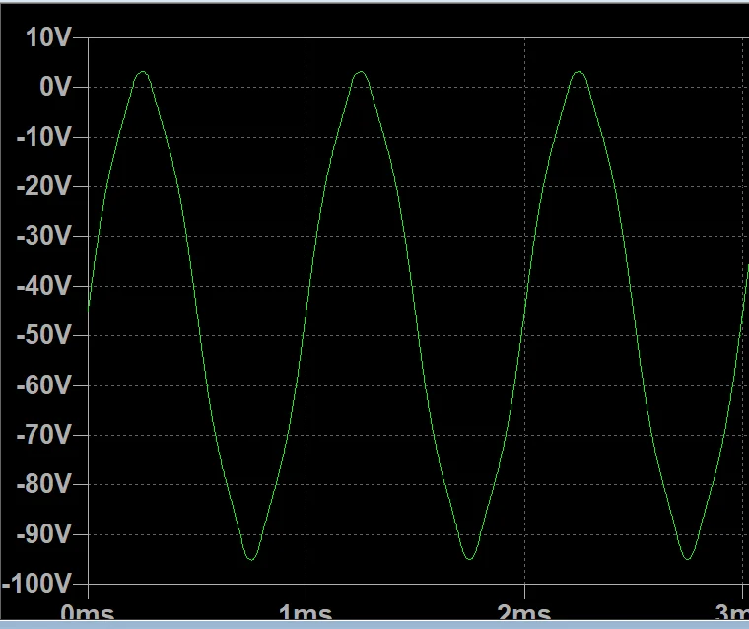Screen dimensions: 749x629
Task: Select the -10V vertical axis label
Action: [x=44, y=137]
